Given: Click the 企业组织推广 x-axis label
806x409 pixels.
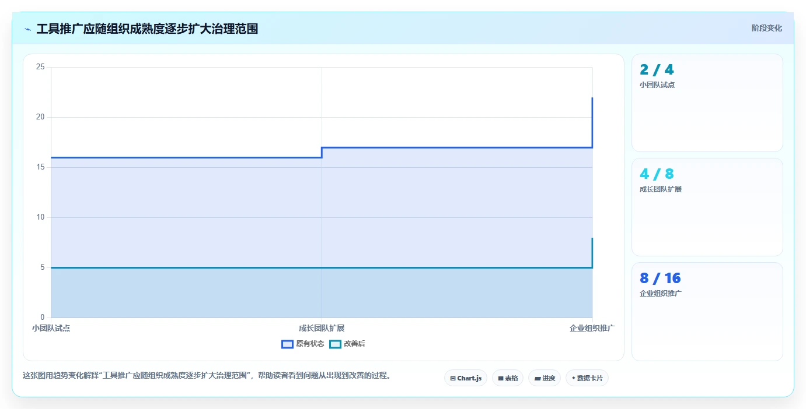Looking at the screenshot, I should pyautogui.click(x=592, y=328).
